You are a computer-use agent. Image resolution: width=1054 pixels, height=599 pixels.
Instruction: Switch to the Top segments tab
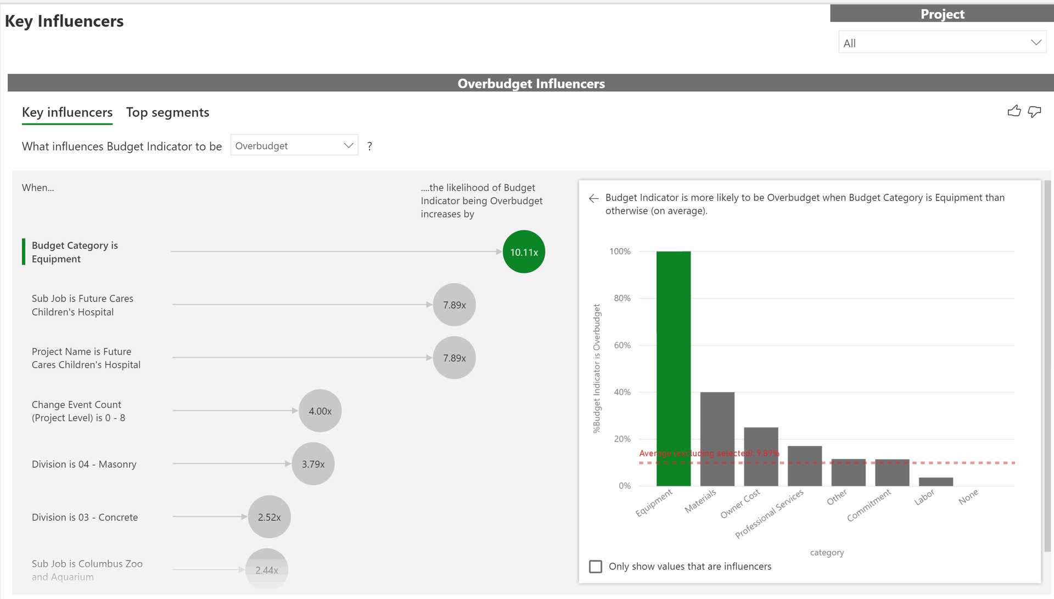pos(167,113)
